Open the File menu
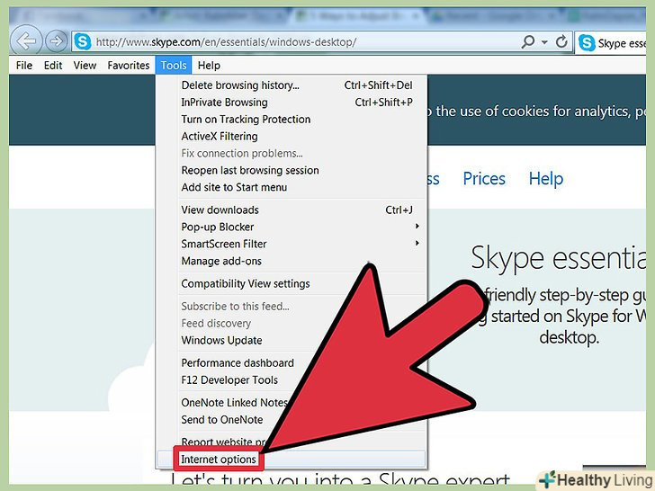The height and width of the screenshot is (491, 655). pyautogui.click(x=23, y=65)
